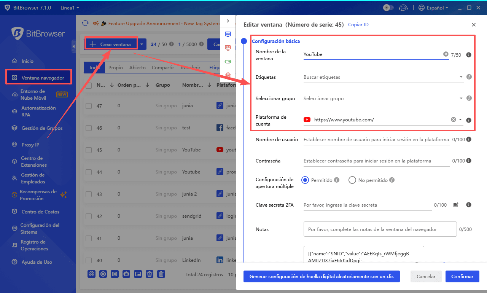Image resolution: width=487 pixels, height=293 pixels.
Task: Go to Gestión de Grupos in sidebar
Action: pyautogui.click(x=42, y=128)
